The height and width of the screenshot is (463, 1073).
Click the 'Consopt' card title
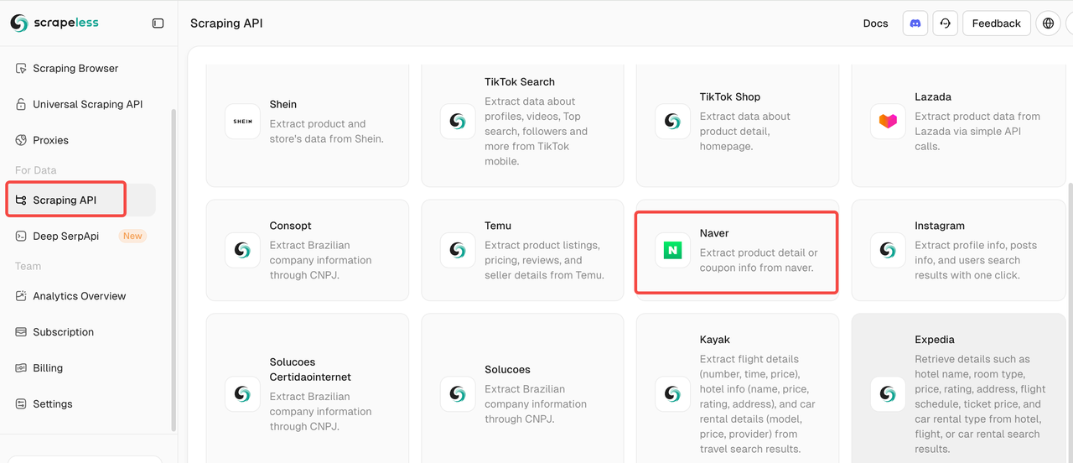291,226
